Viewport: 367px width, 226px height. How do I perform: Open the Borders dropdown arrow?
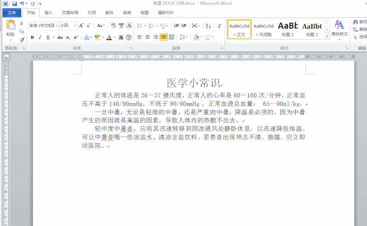click(x=213, y=37)
